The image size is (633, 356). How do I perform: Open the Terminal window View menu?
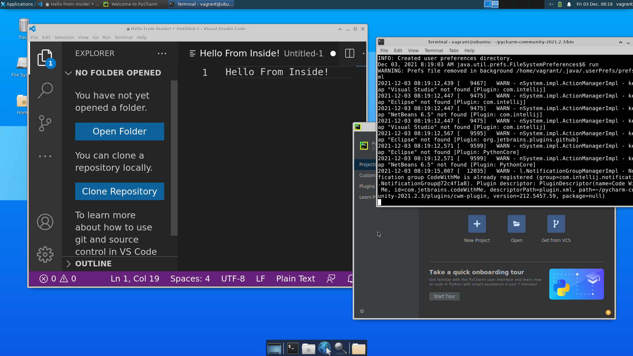pyautogui.click(x=413, y=50)
